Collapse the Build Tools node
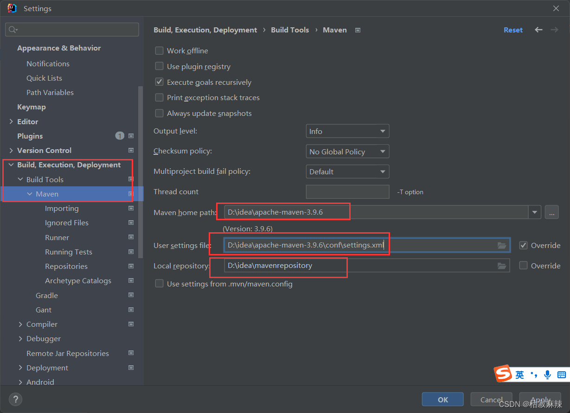The image size is (570, 413). pos(20,179)
